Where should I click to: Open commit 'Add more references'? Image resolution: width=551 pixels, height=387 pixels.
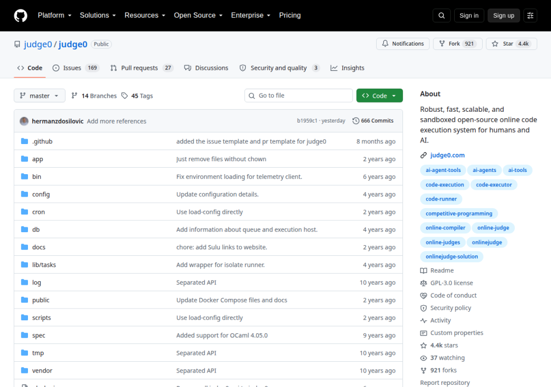pos(116,121)
